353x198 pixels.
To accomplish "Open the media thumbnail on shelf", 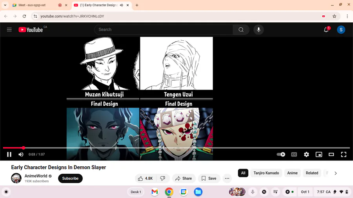I will 237,192.
